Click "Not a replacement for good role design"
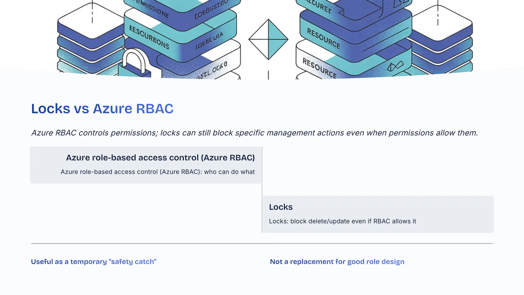The height and width of the screenshot is (295, 524). [337, 262]
